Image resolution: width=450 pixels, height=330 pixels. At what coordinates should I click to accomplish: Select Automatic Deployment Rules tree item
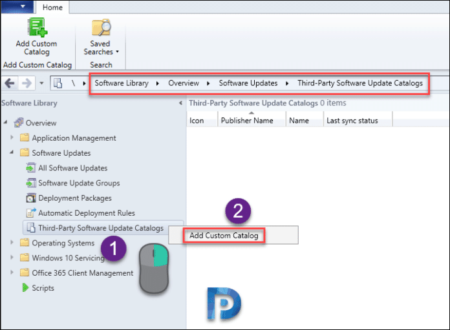(87, 213)
